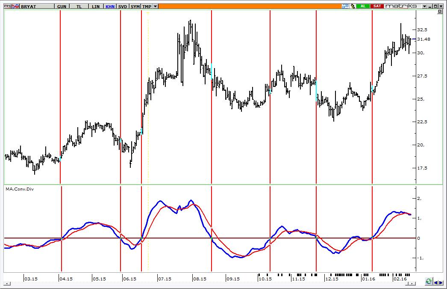Open the BRYAT symbol selector field
This screenshot has height=289, width=447.
coord(37,6)
